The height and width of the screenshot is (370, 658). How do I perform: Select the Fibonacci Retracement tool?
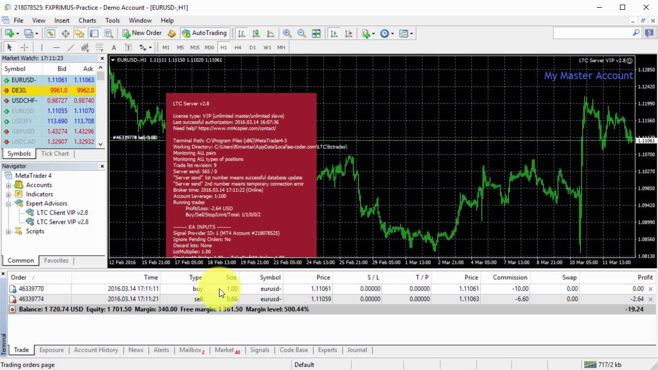(x=99, y=47)
